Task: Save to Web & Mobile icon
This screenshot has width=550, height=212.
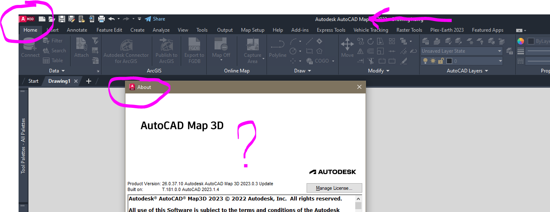Action: pos(92,19)
